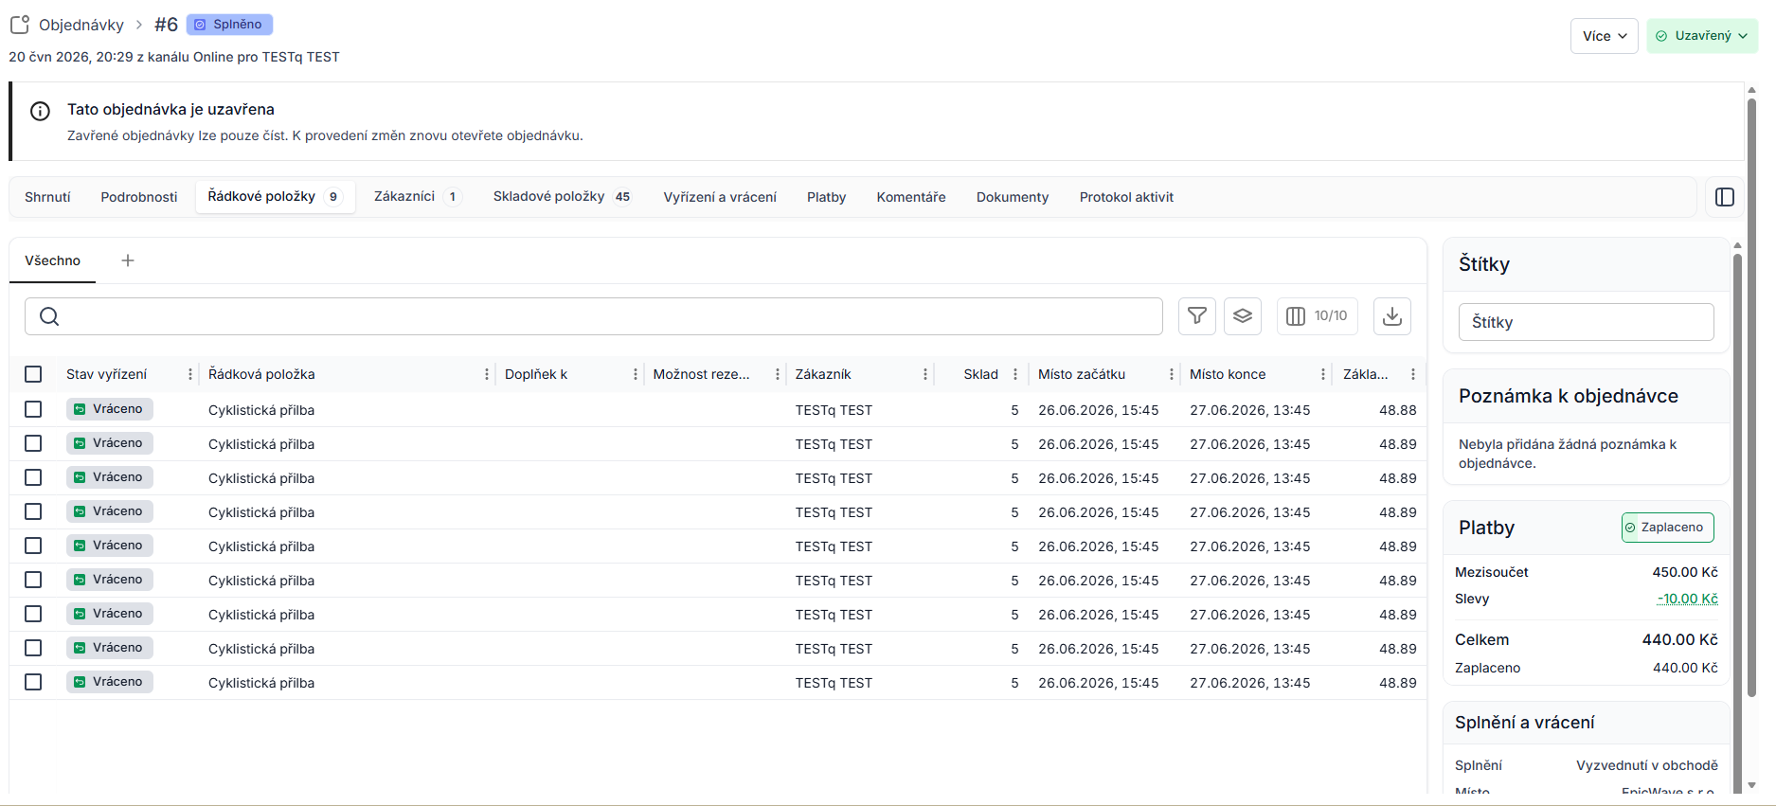Tick the last Vráceno row checkbox

coord(33,682)
